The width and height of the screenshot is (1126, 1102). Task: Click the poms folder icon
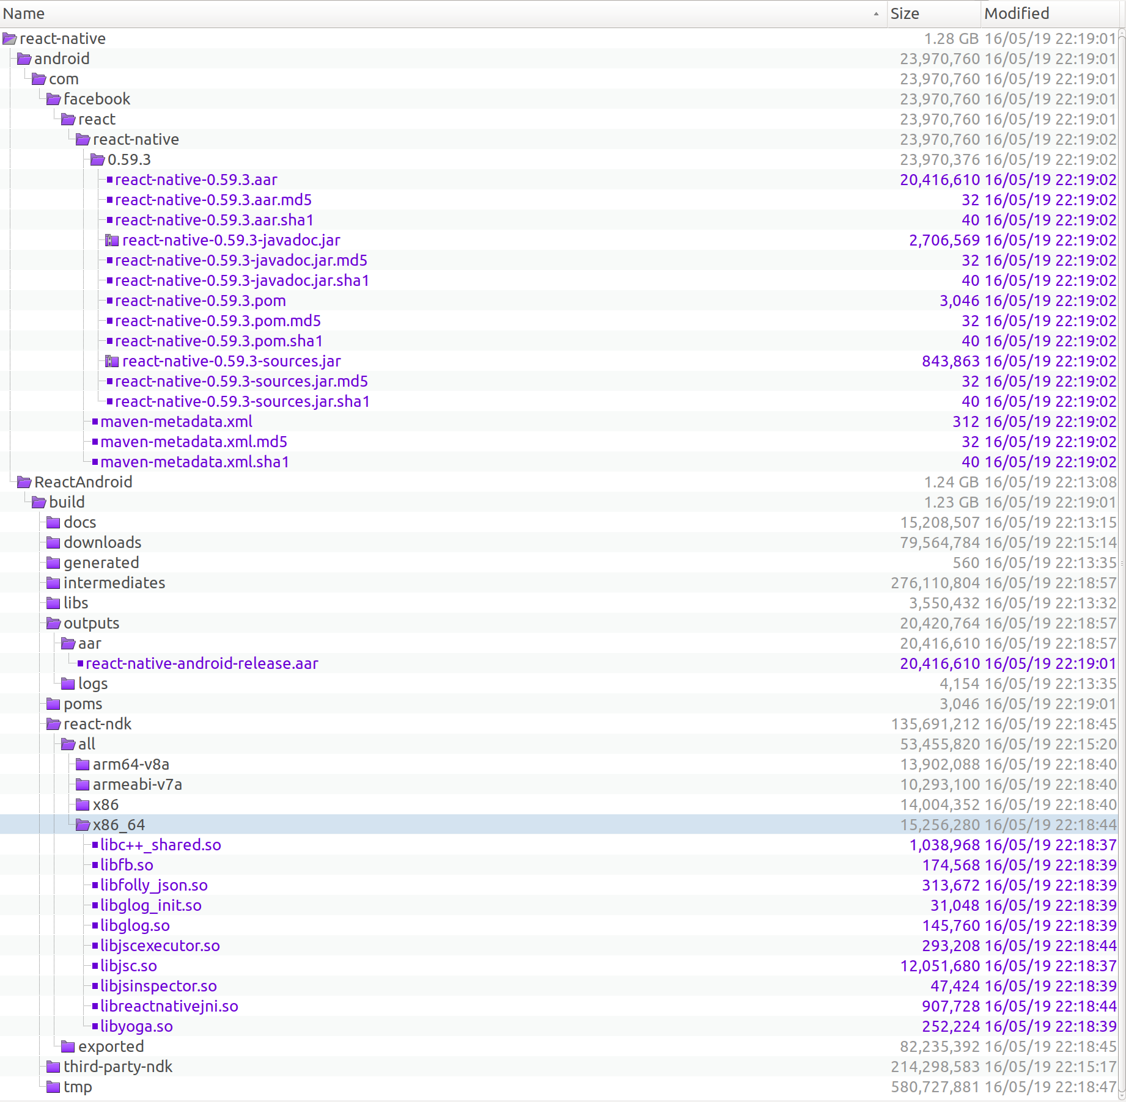coord(53,704)
